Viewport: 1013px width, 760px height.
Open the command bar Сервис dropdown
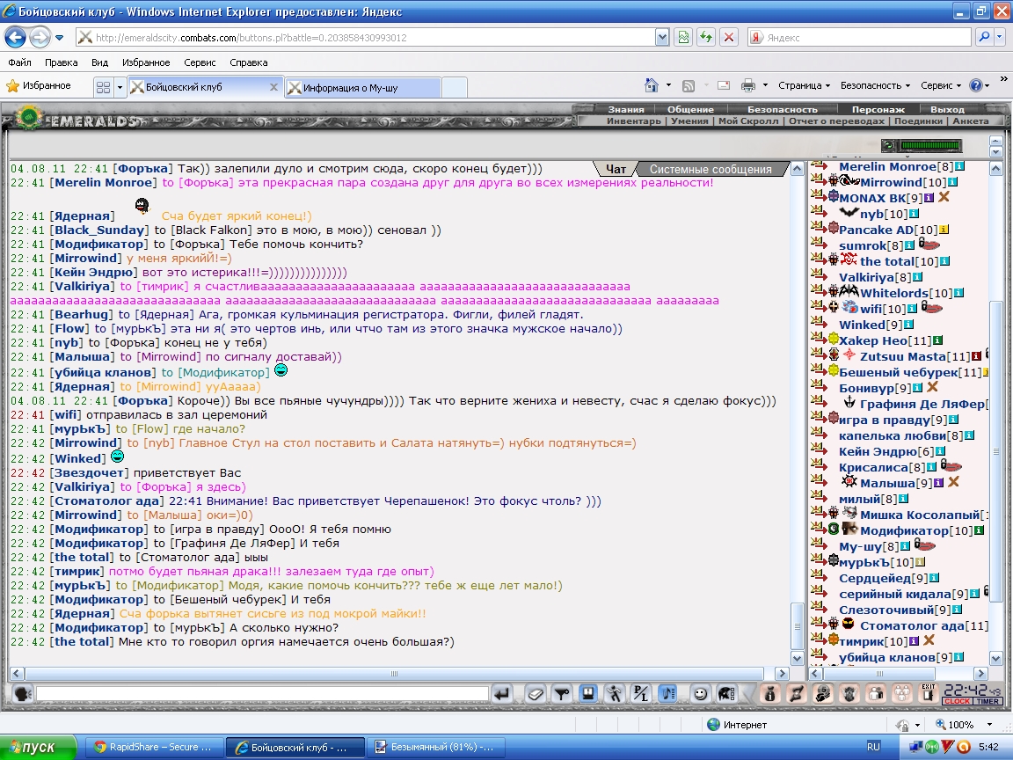[941, 85]
